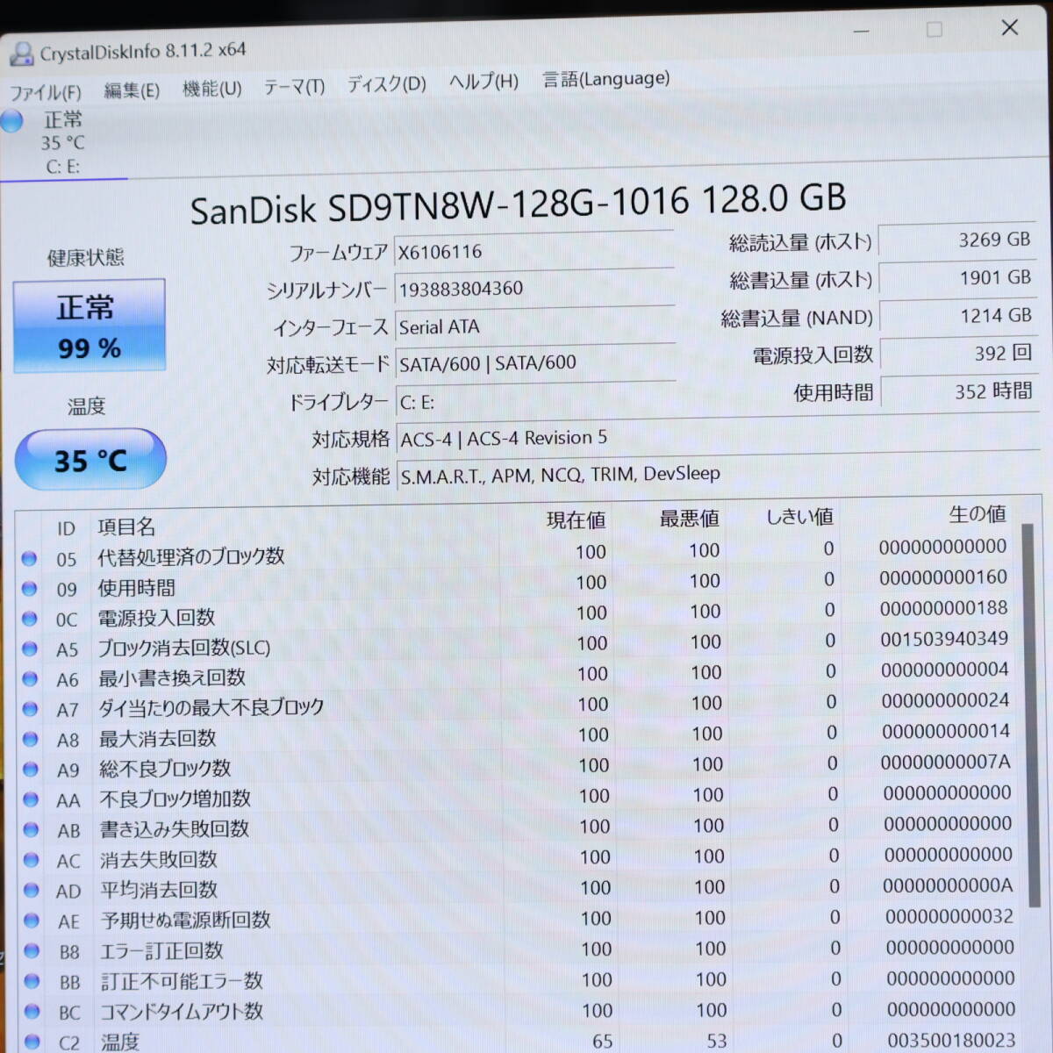
Task: Click total host writes value 1901 GB
Action: coord(959,278)
